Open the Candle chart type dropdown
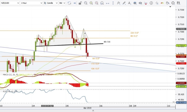187x112 pixels. tap(51, 3)
